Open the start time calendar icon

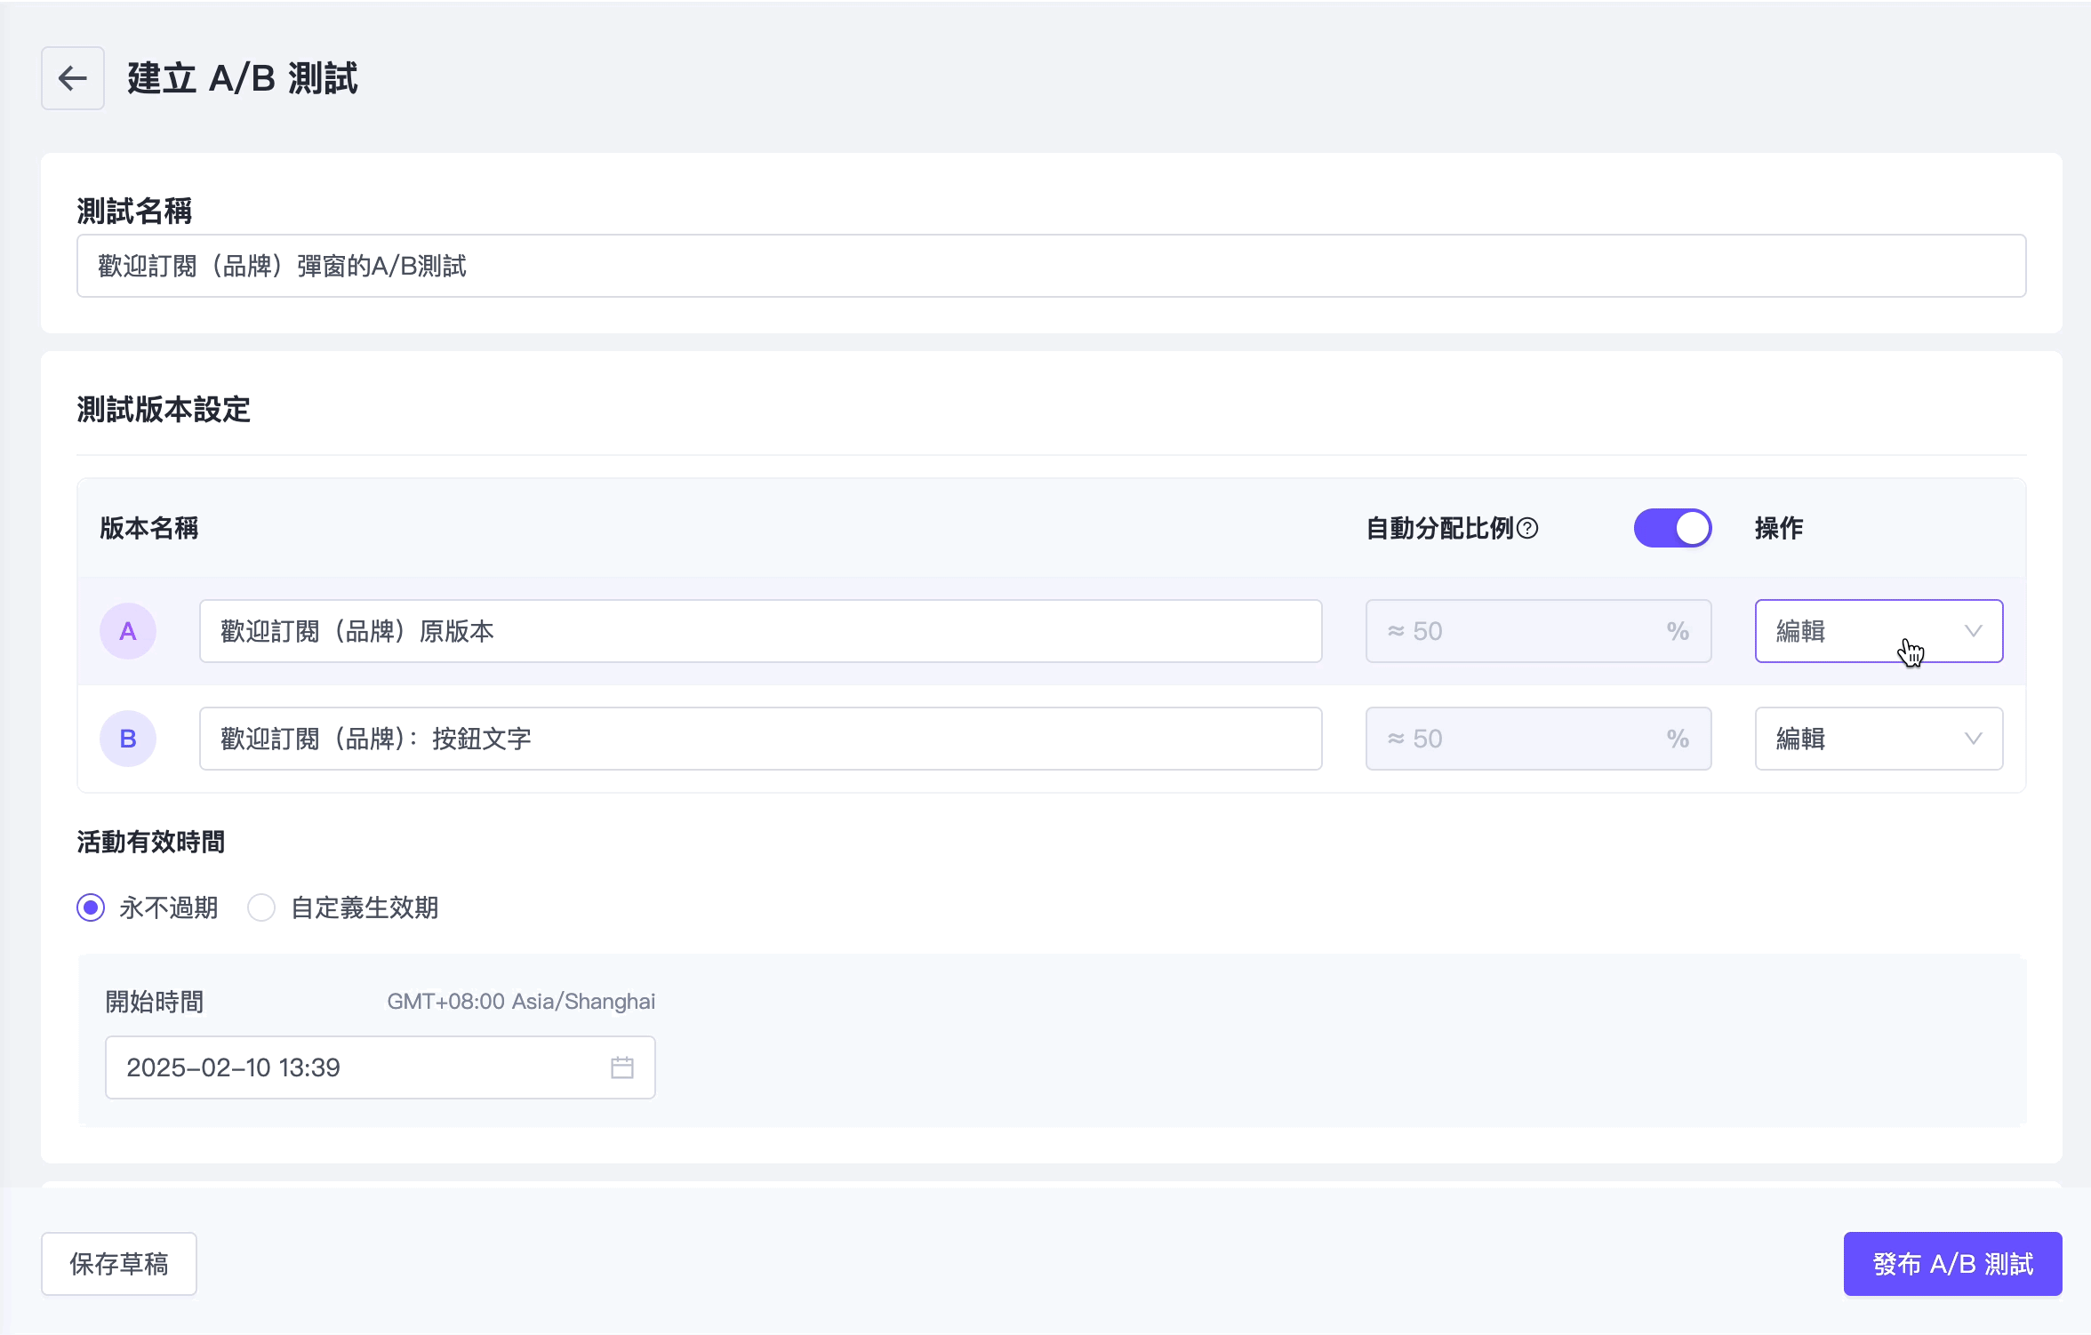coord(622,1067)
